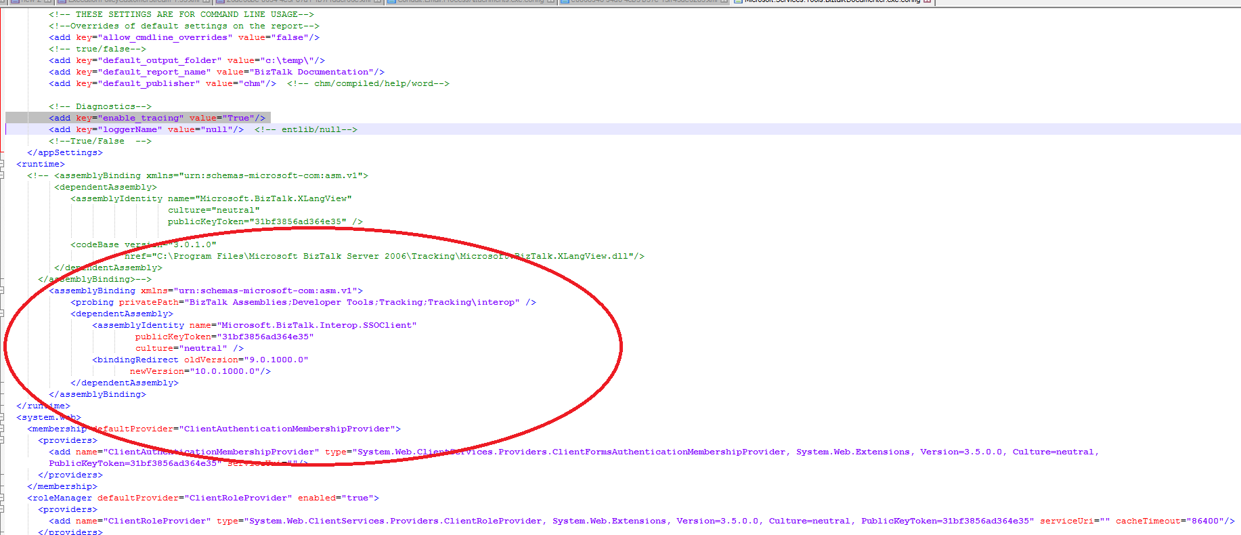Click the default_output_folder key line
Screen dimensions: 1241x535
tap(187, 60)
